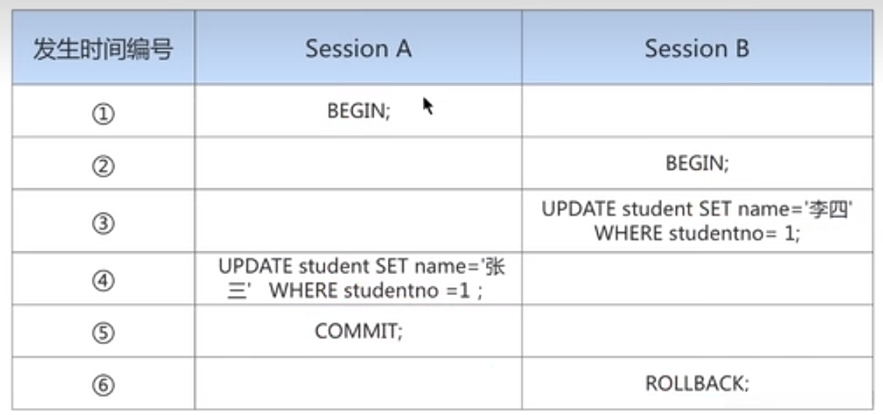Viewport: 883px width, 415px height.
Task: Click the circled number ⑤ marker
Action: click(x=103, y=332)
